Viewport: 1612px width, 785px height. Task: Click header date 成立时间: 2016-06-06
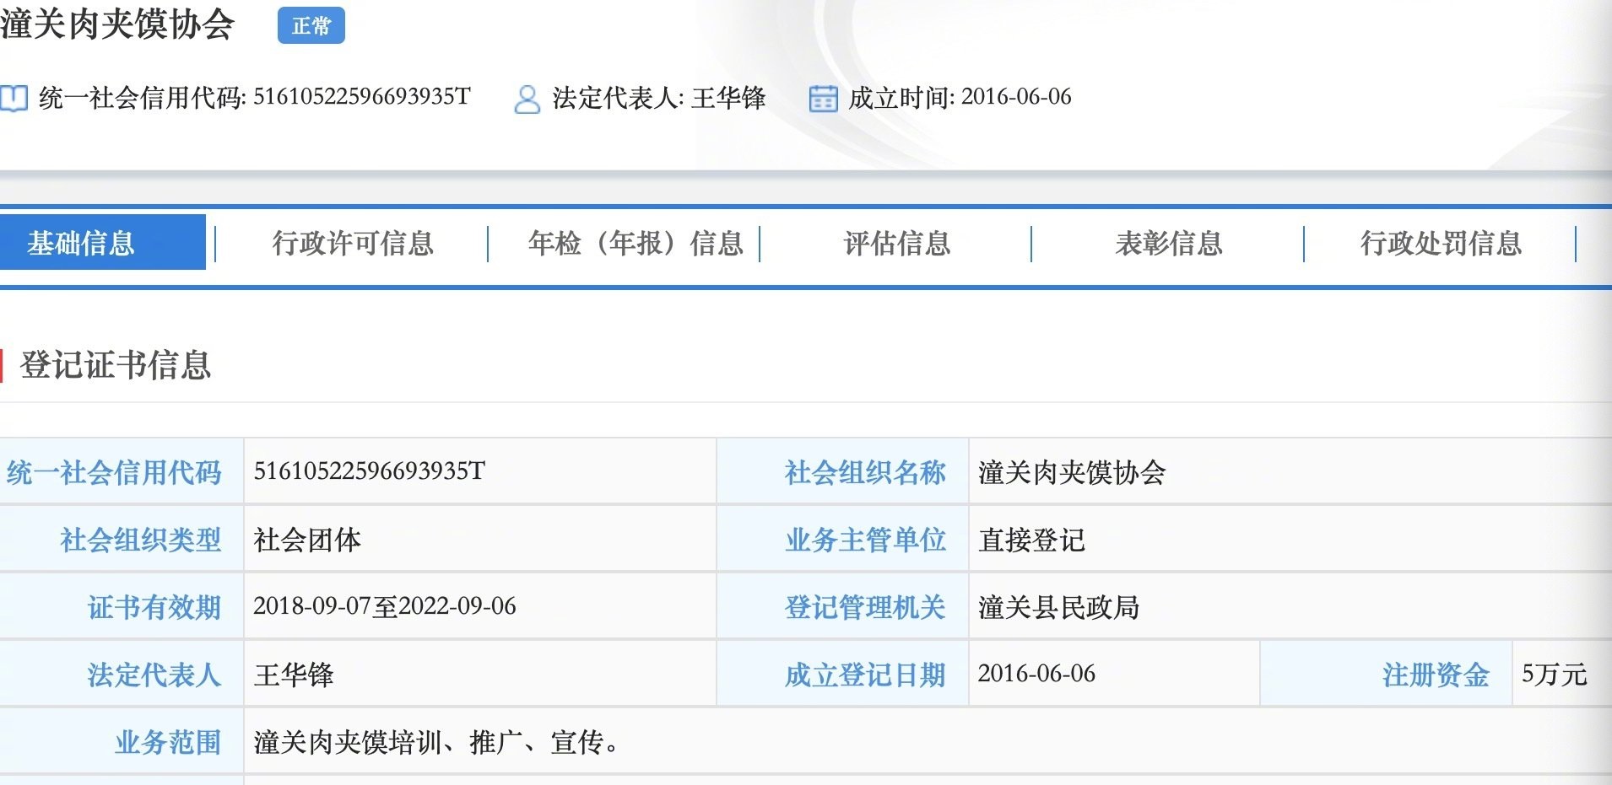960,98
